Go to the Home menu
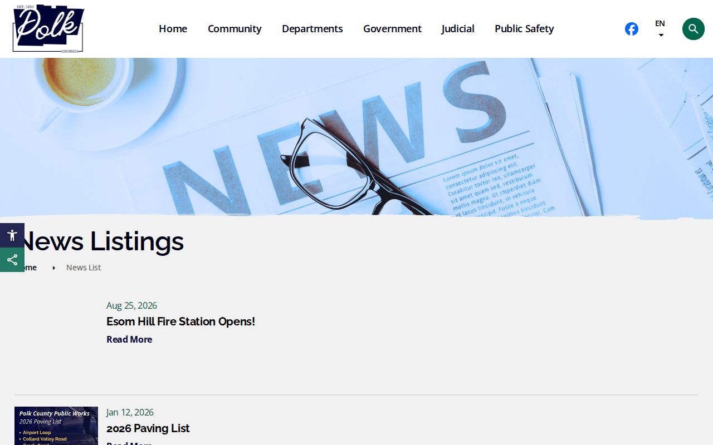 [173, 28]
